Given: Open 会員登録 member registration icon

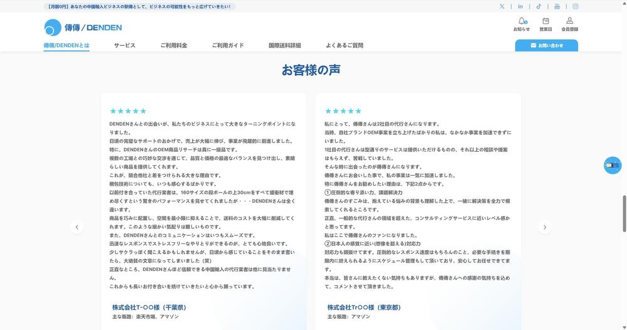Looking at the screenshot, I should tap(570, 24).
